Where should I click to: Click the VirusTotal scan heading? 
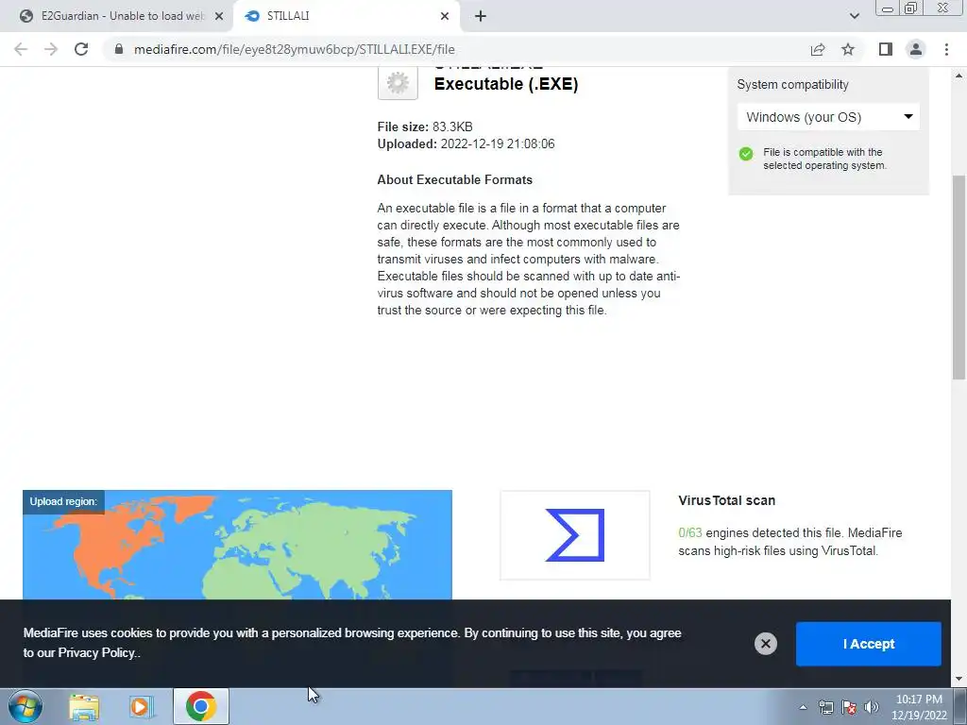pos(726,500)
